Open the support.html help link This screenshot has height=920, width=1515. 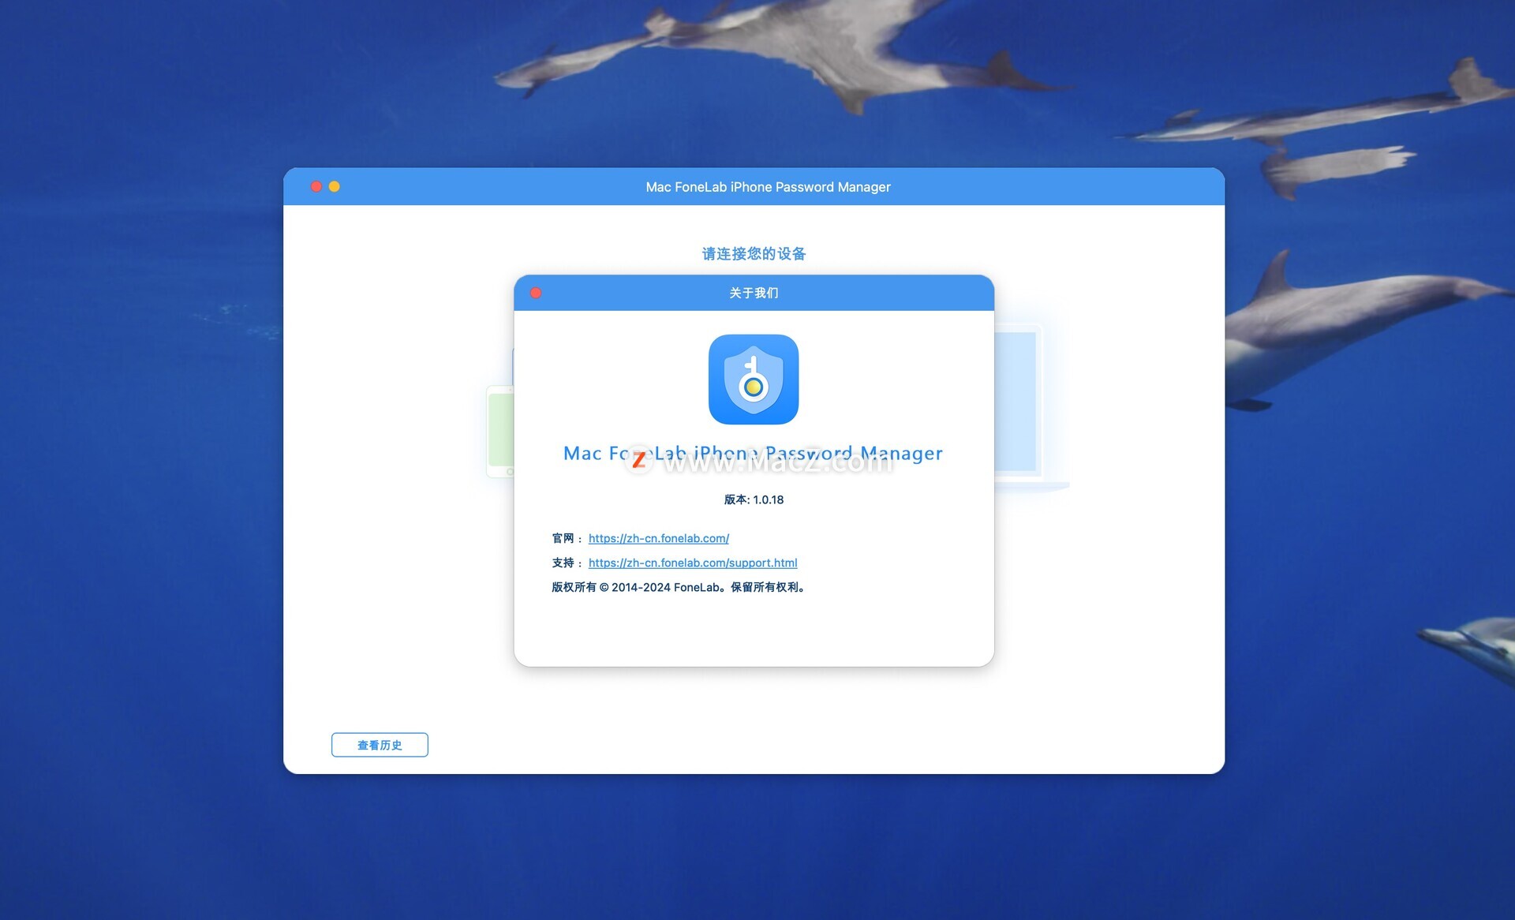coord(692,563)
